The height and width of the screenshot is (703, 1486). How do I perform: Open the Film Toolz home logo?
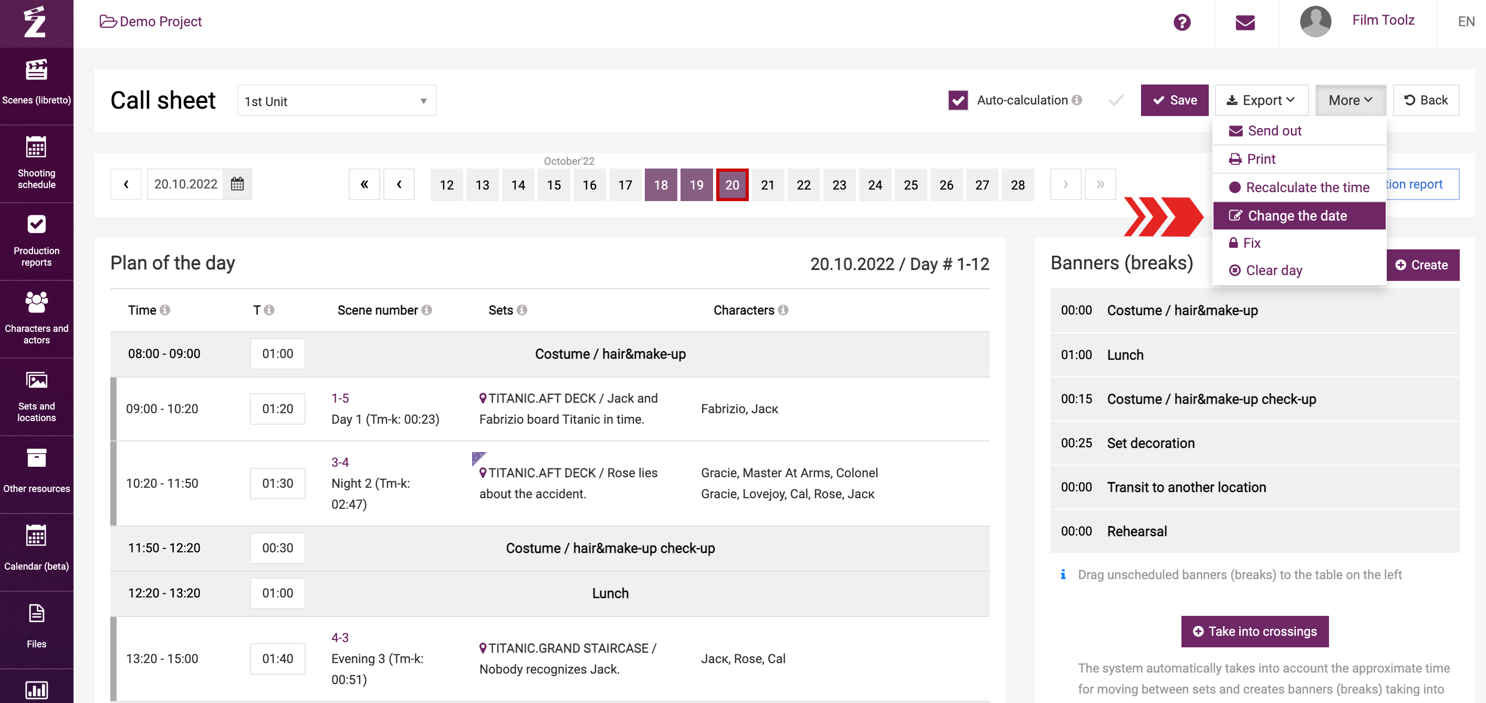click(x=36, y=23)
